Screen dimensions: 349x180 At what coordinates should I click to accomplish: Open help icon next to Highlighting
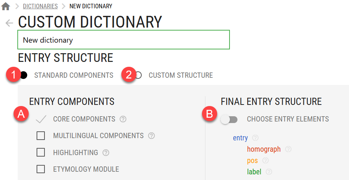point(106,152)
